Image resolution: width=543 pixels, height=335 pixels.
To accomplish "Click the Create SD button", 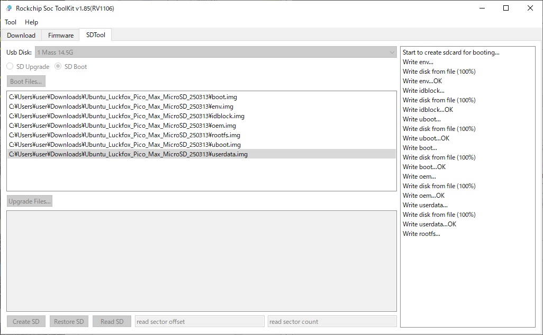I will click(26, 321).
